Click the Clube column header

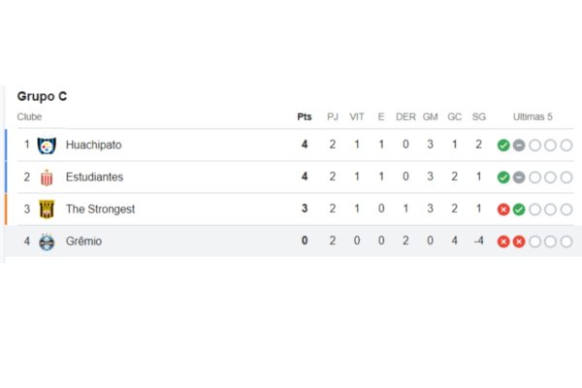point(29,117)
